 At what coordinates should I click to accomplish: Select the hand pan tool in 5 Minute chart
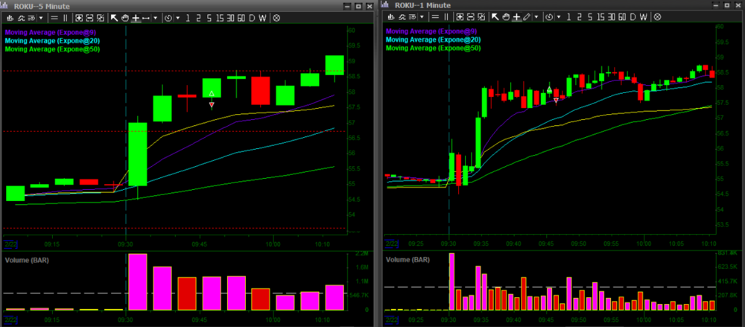tap(125, 17)
